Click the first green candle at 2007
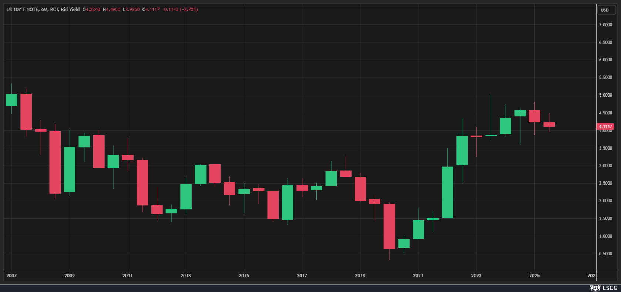Viewport: 621px width, 292px height. [11, 100]
